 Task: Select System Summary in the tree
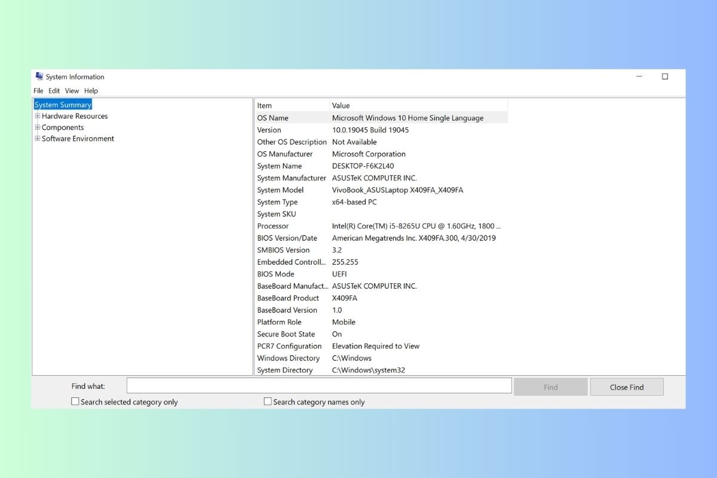(x=63, y=105)
